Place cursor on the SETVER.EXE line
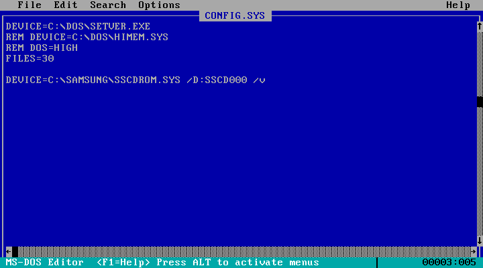 pos(78,26)
